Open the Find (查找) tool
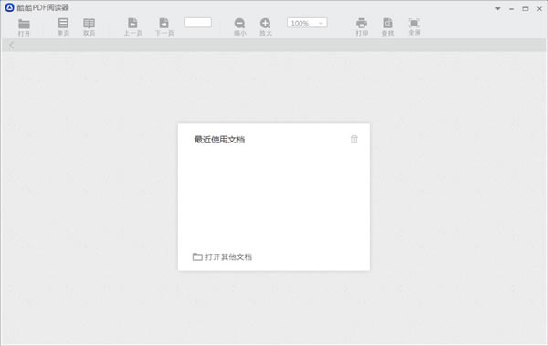Image resolution: width=548 pixels, height=346 pixels. click(387, 26)
